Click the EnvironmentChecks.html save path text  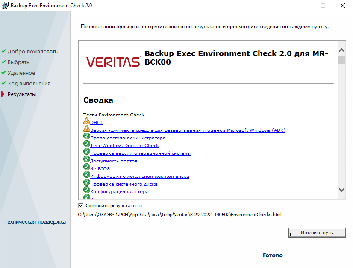coord(179,215)
